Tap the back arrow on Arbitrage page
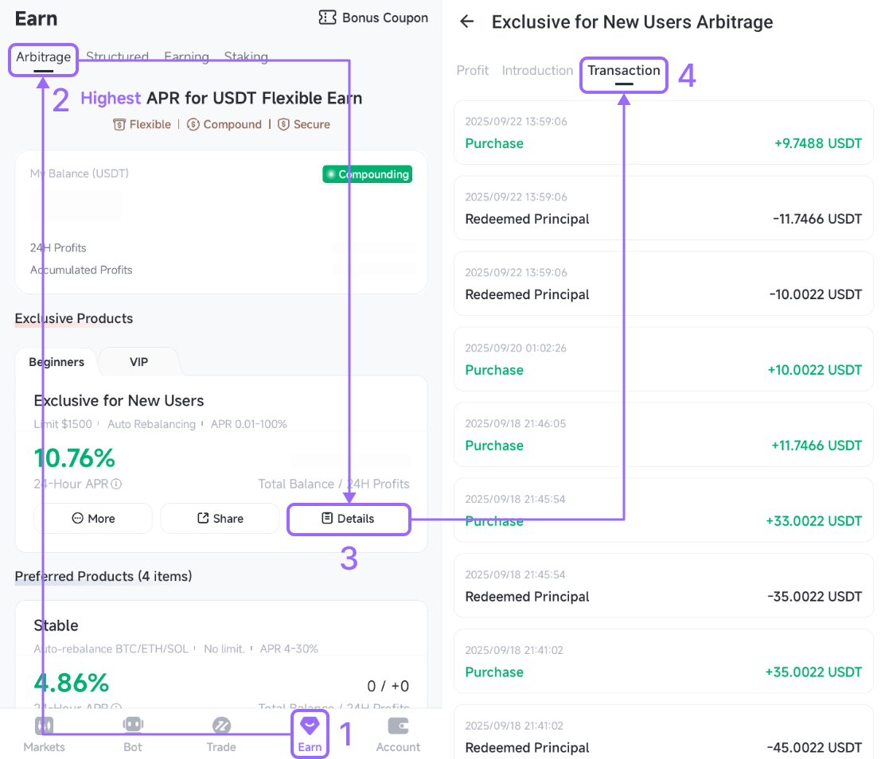Image resolution: width=885 pixels, height=759 pixels. coord(466,21)
